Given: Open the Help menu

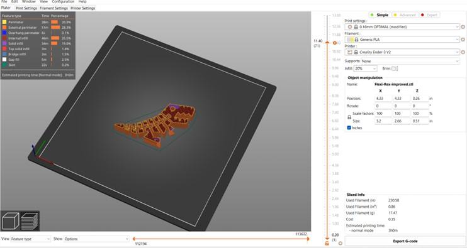Looking at the screenshot, I should [x=82, y=1].
